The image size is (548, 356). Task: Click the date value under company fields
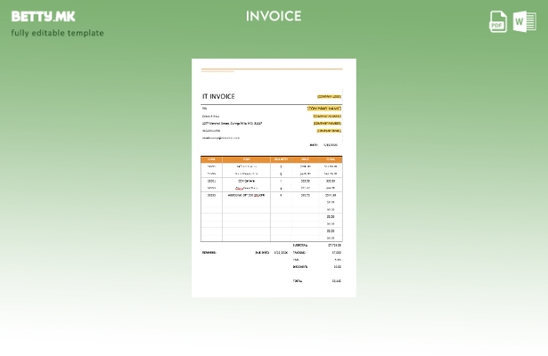tap(330, 144)
